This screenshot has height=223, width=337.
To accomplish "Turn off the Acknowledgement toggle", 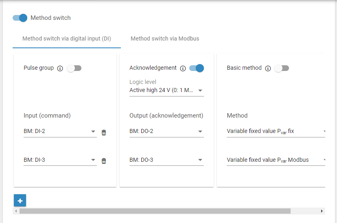I will pos(197,68).
